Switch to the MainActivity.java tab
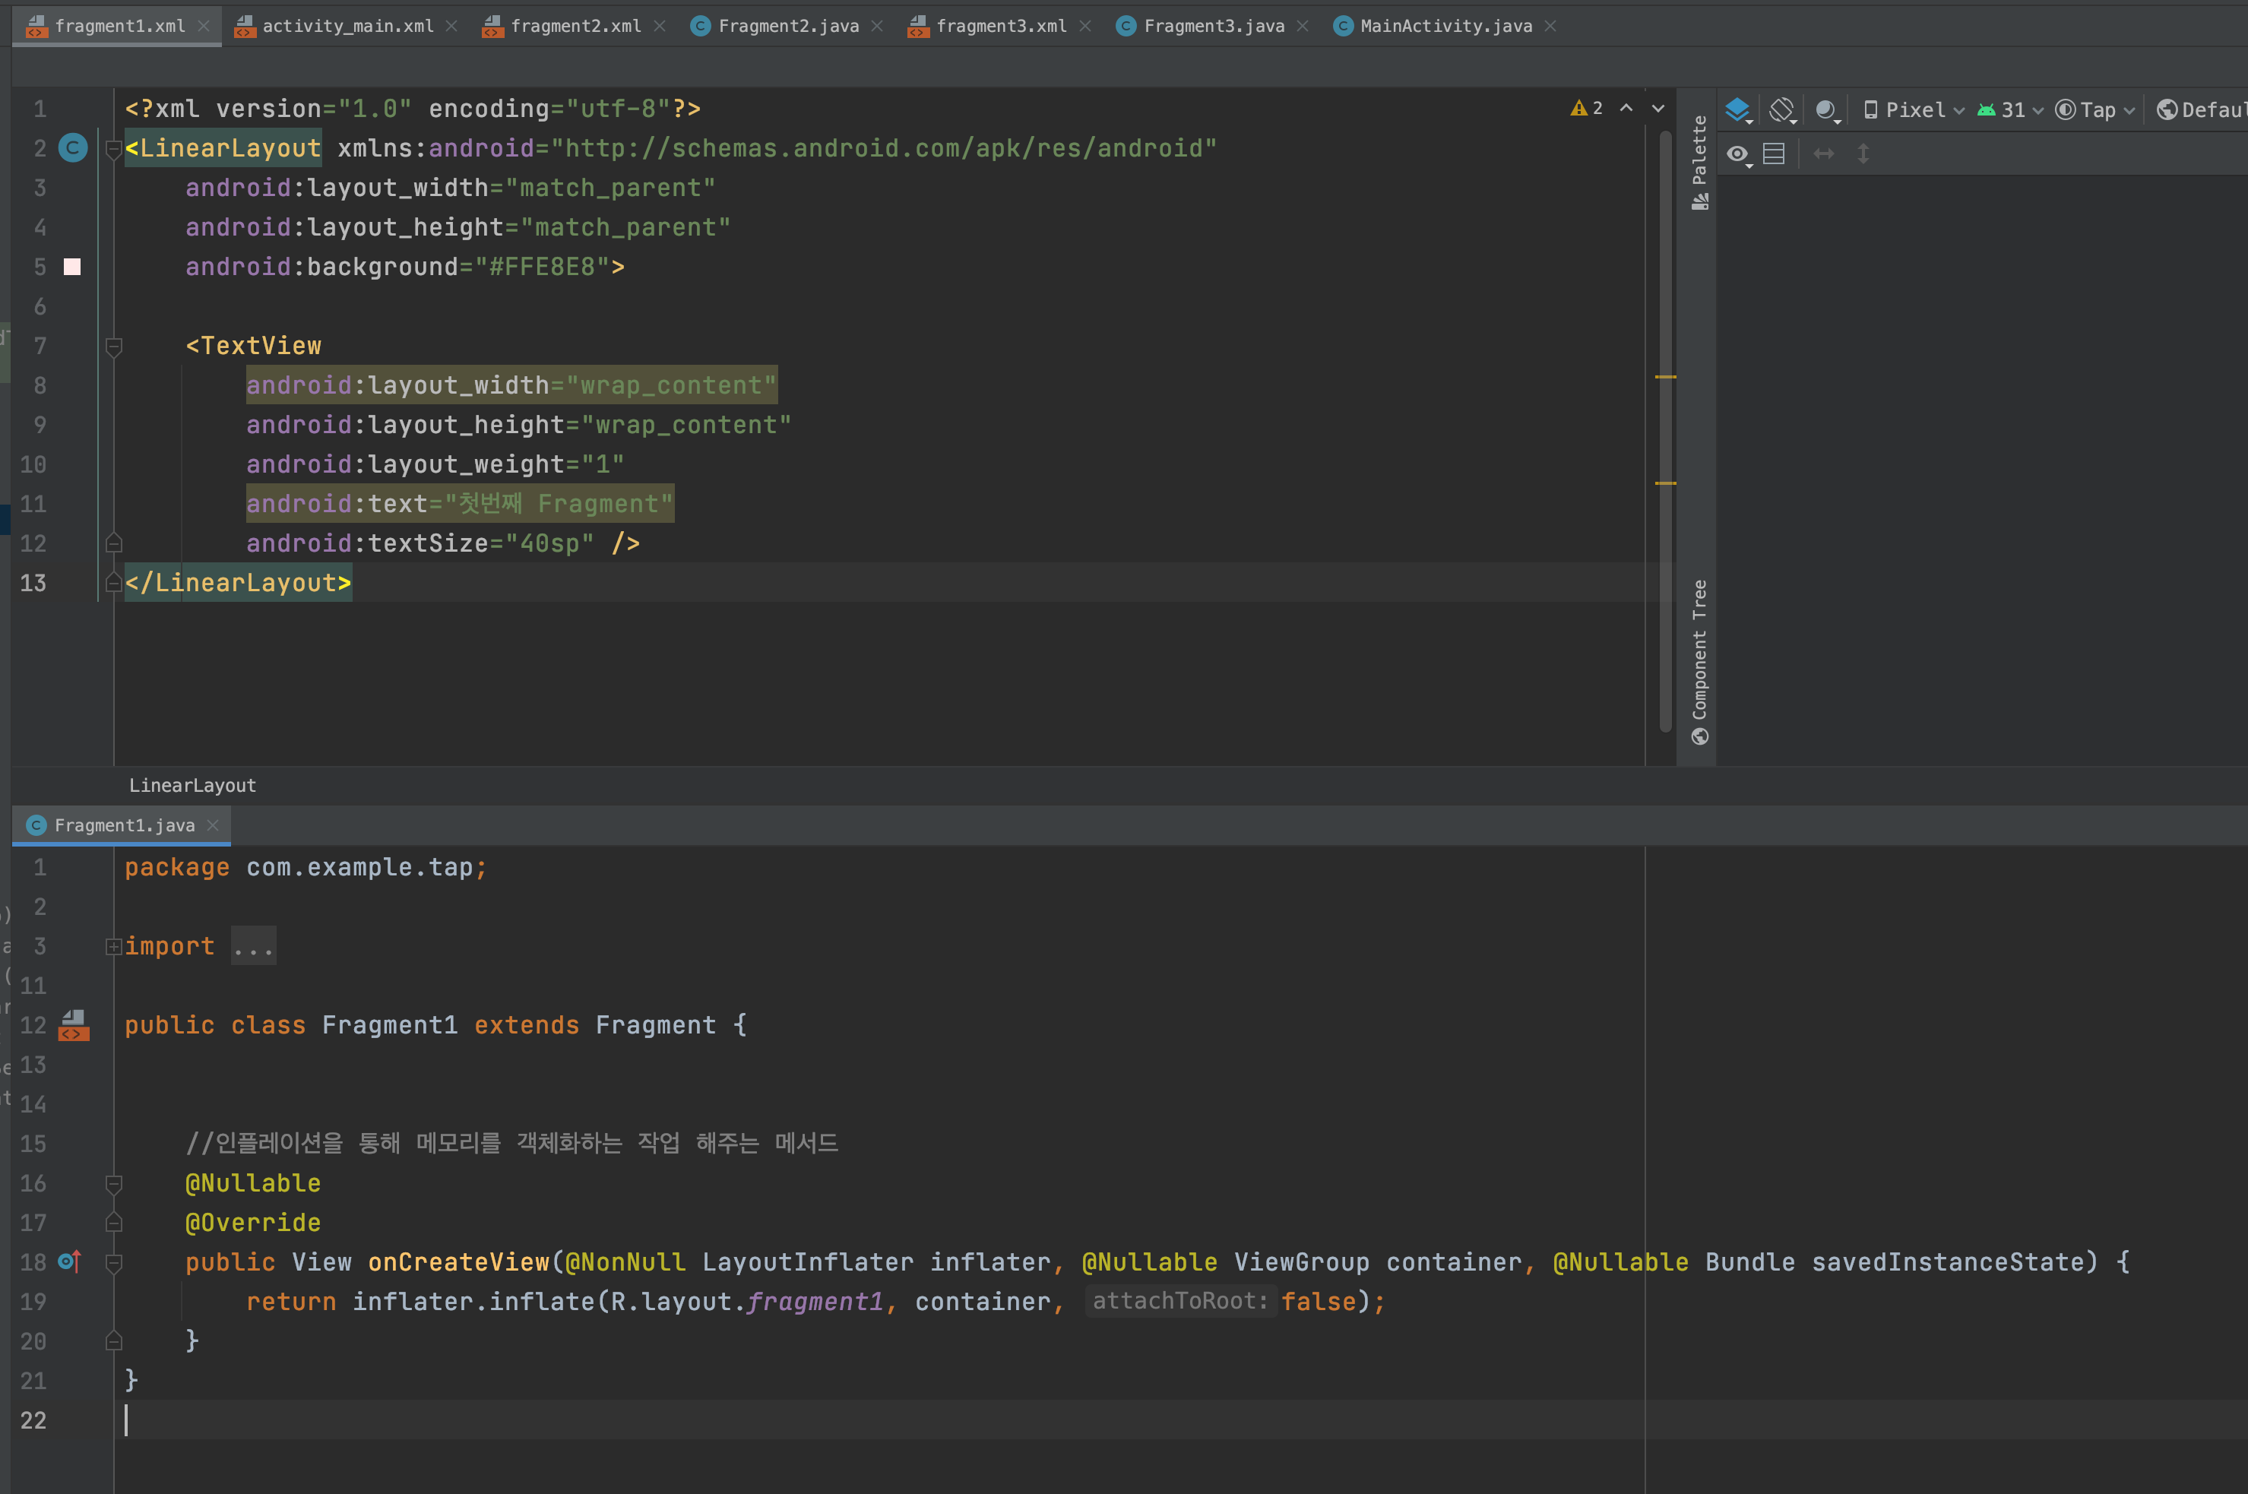Viewport: 2248px width, 1494px height. coord(1445,27)
